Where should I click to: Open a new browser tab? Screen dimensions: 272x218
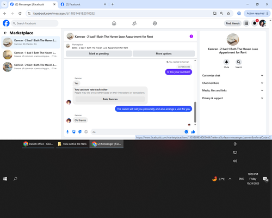click(113, 4)
